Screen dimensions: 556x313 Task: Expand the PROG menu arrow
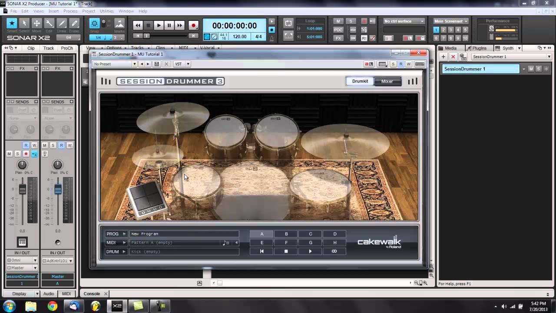(x=124, y=234)
